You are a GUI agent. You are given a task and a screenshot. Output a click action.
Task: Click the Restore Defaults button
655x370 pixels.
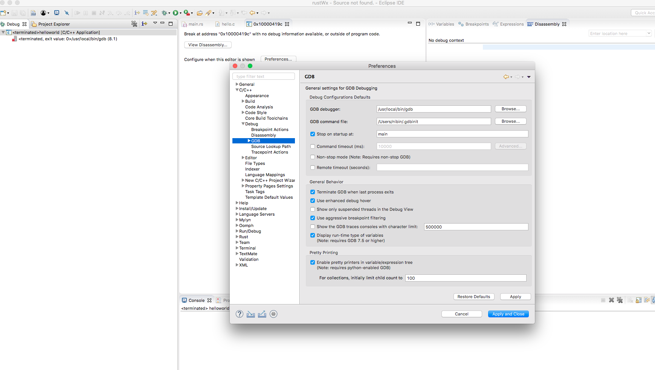[473, 297]
